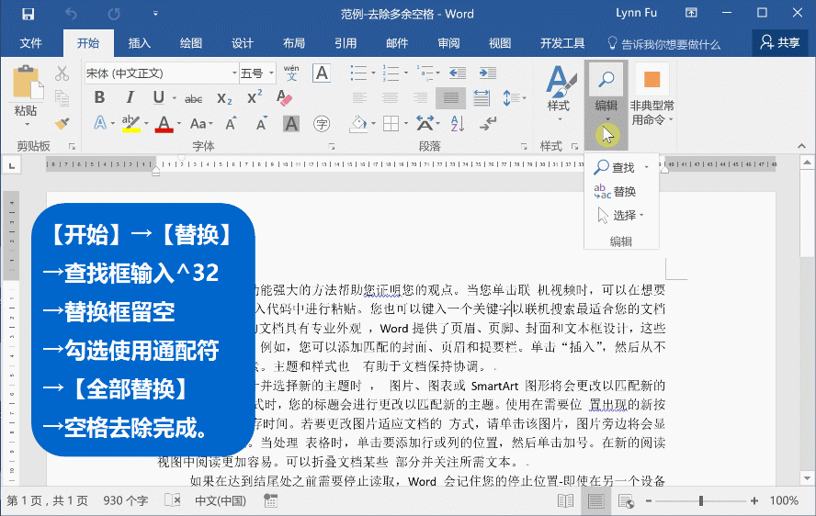Click the Save icon in title bar
Screen dimensions: 816x516
[x=28, y=14]
